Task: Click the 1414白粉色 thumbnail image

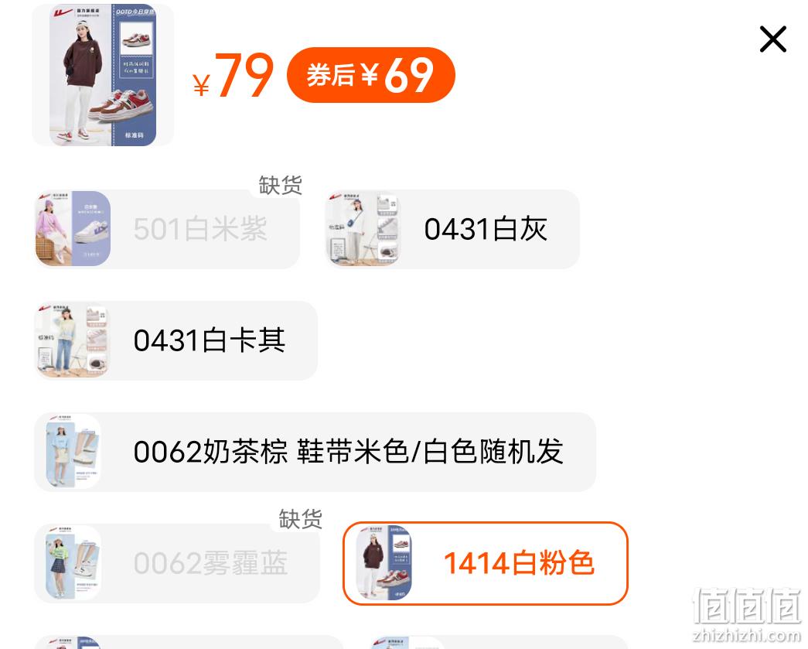Action: point(384,563)
